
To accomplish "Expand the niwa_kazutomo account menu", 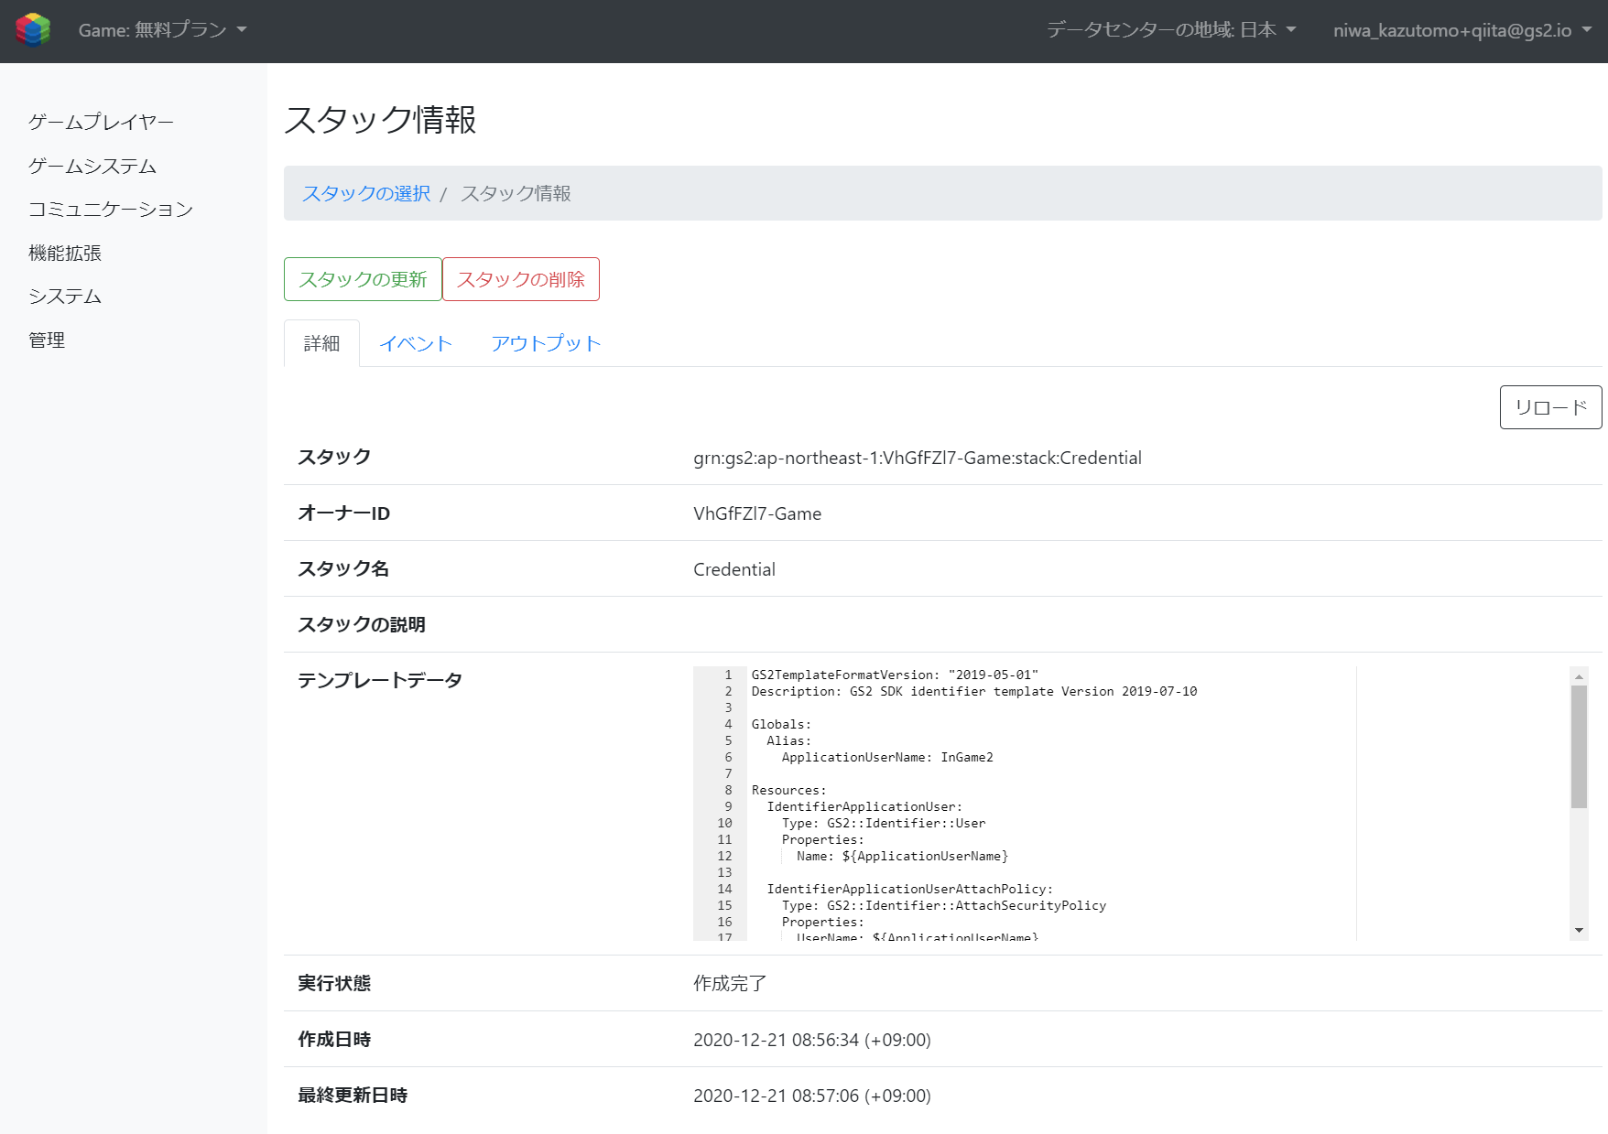I will [1462, 30].
